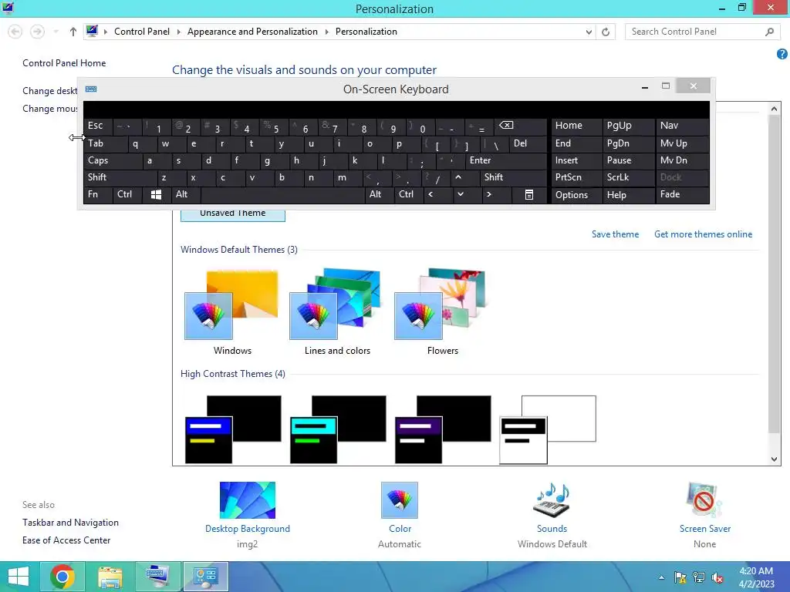Open Ease of Access Center link
The image size is (790, 592).
coord(66,540)
